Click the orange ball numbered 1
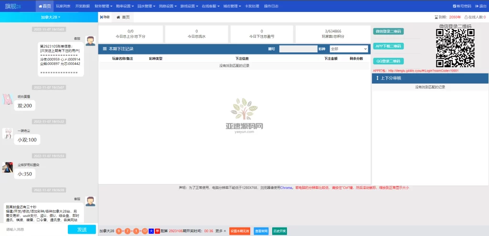The image size is (489, 236). tap(136, 231)
